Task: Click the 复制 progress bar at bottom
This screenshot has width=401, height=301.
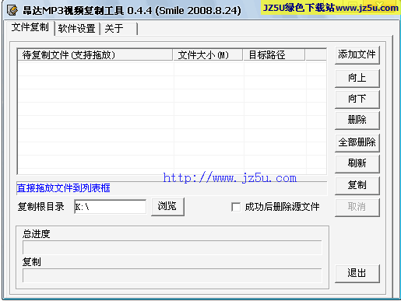Action: pyautogui.click(x=172, y=275)
